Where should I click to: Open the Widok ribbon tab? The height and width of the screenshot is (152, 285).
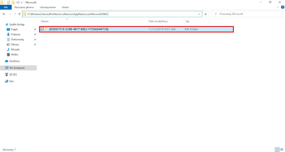click(x=65, y=7)
